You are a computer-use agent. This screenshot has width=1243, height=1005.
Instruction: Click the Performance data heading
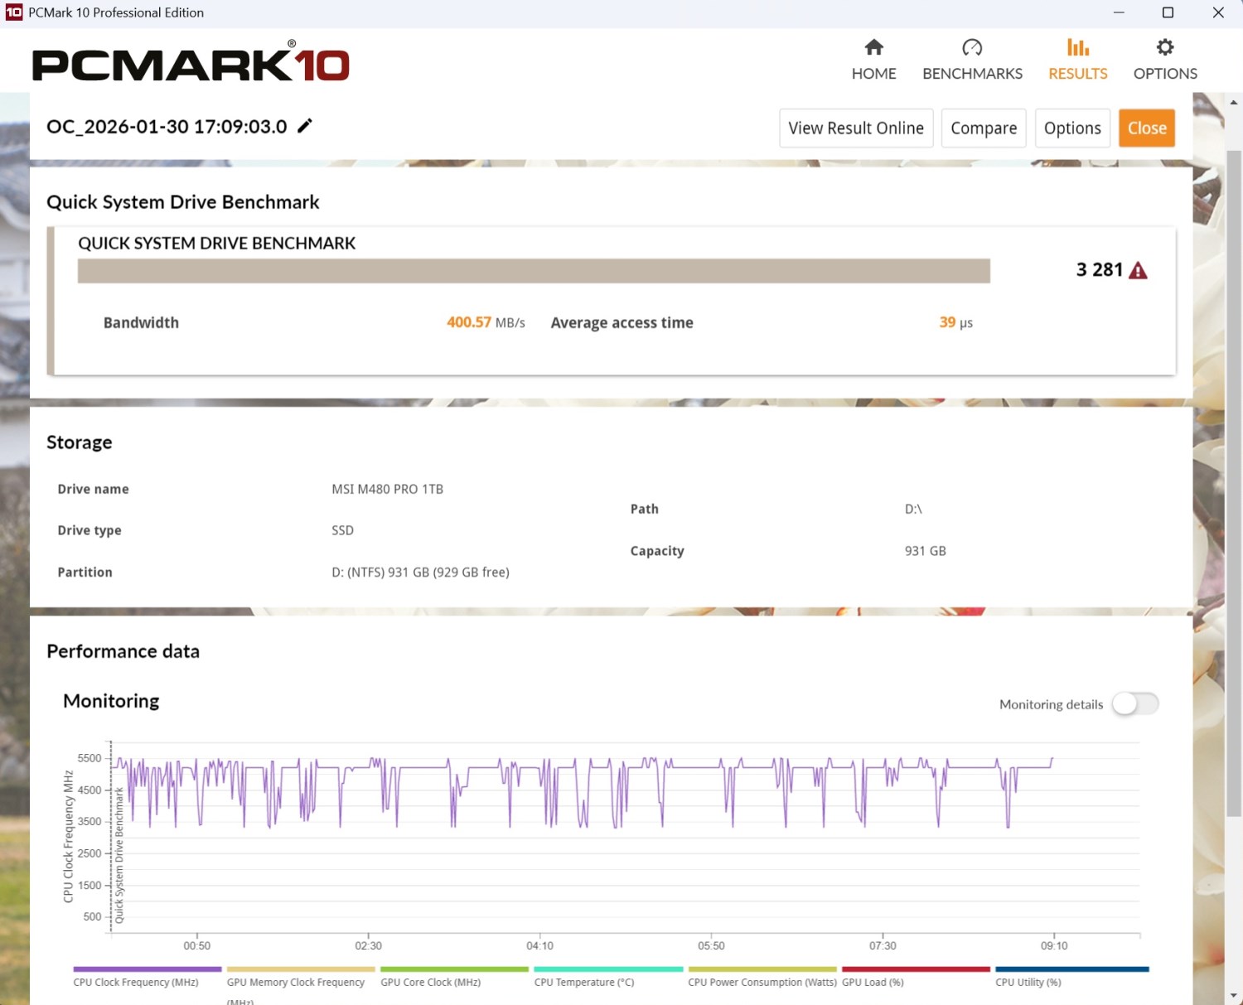[x=123, y=651]
